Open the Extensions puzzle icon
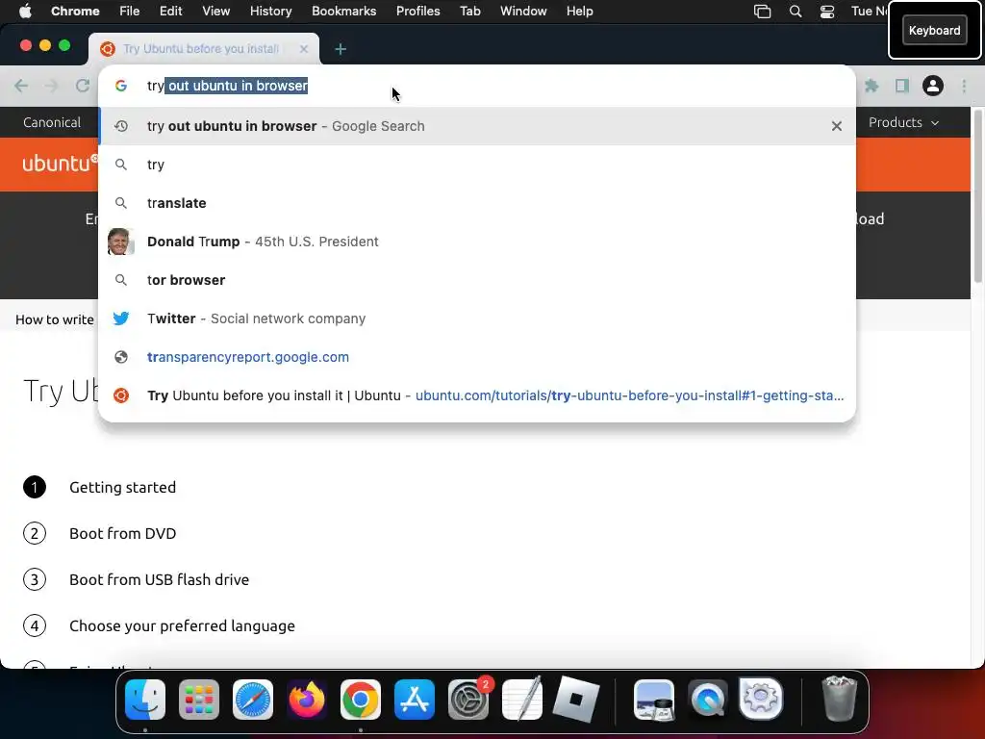Image resolution: width=985 pixels, height=739 pixels. [871, 86]
